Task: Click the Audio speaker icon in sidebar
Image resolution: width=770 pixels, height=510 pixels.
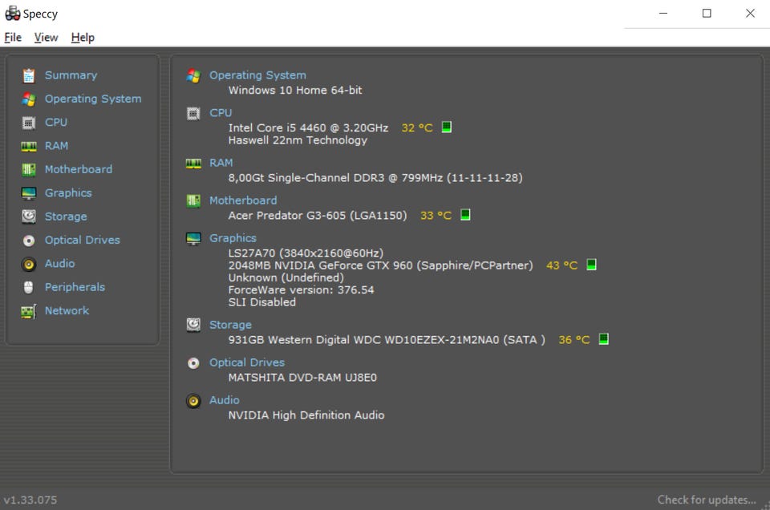Action: point(29,264)
